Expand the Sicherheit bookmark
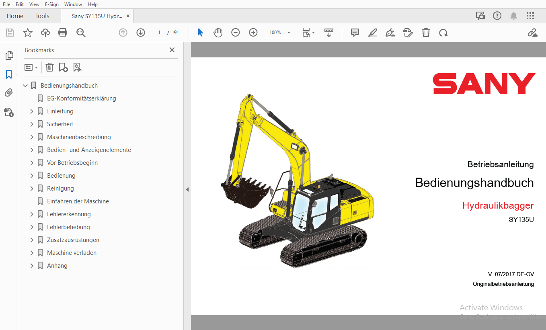 click(32, 124)
